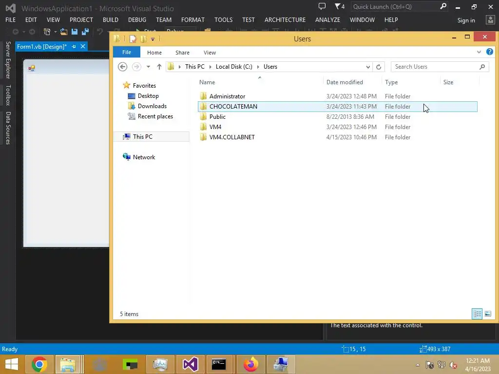Viewport: 499px width, 374px height.
Task: Open Visual Studio from the taskbar
Action: (191, 364)
